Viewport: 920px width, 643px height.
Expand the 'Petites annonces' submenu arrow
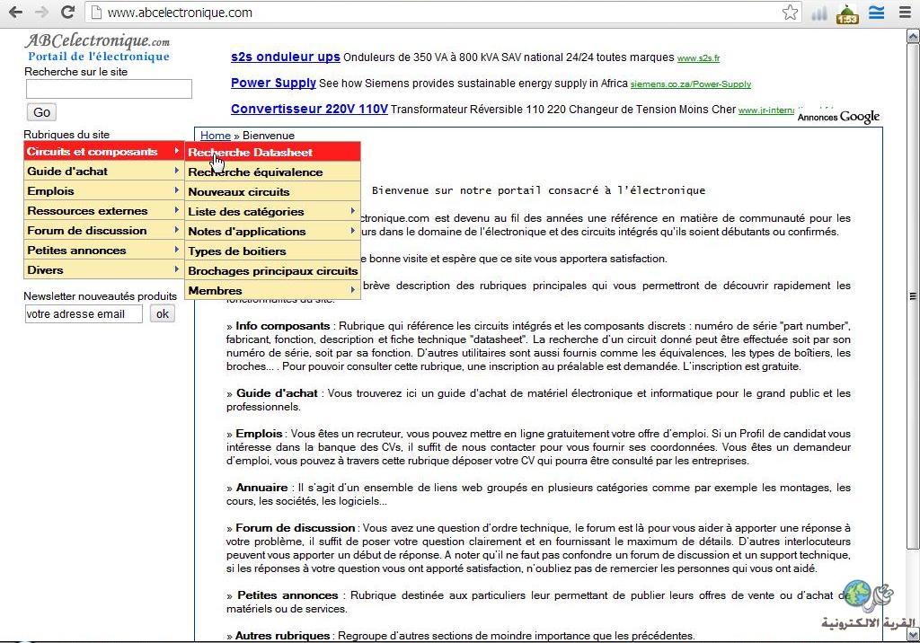176,250
